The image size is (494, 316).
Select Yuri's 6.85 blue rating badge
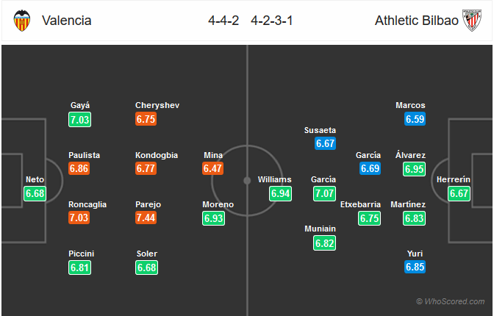[x=415, y=267]
